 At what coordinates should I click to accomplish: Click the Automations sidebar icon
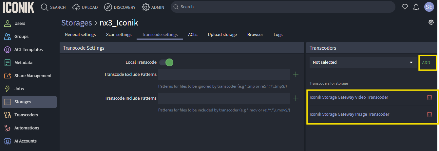click(x=7, y=128)
